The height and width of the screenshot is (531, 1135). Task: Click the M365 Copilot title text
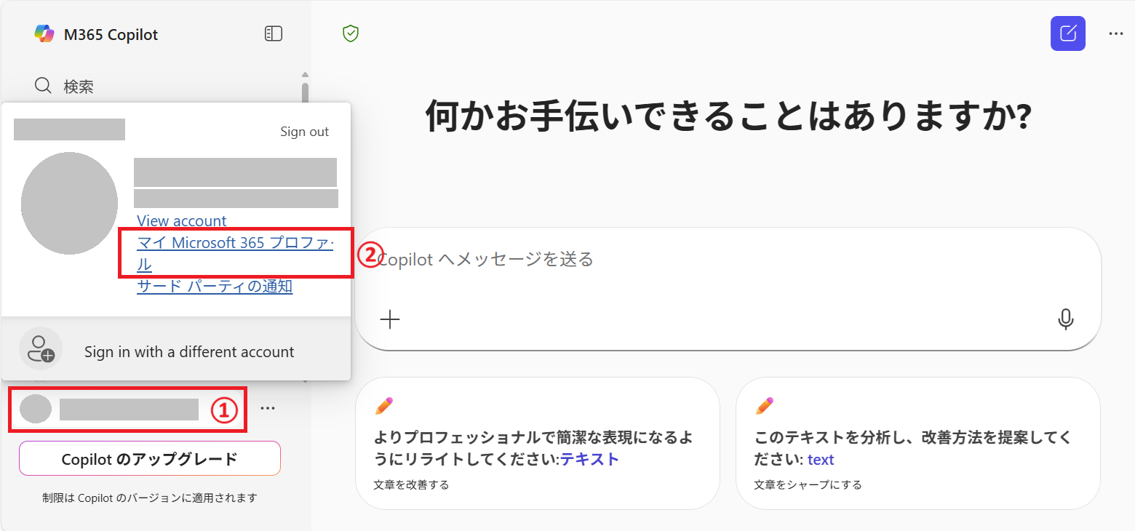111,34
